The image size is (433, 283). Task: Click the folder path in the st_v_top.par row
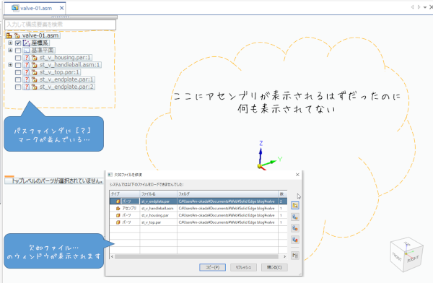tap(227, 222)
